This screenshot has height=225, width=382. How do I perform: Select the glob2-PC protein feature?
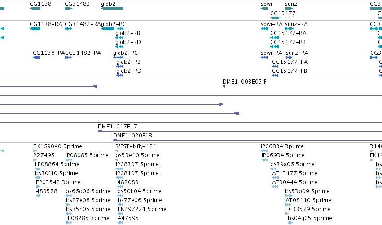click(x=118, y=57)
